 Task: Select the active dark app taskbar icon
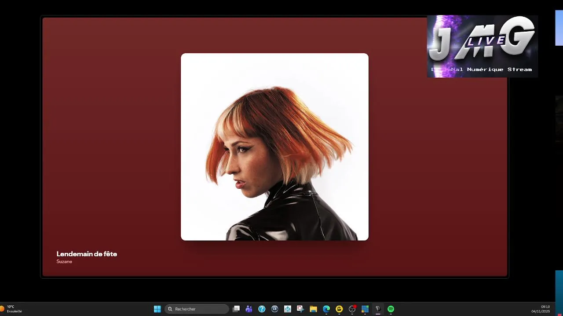tap(378, 309)
